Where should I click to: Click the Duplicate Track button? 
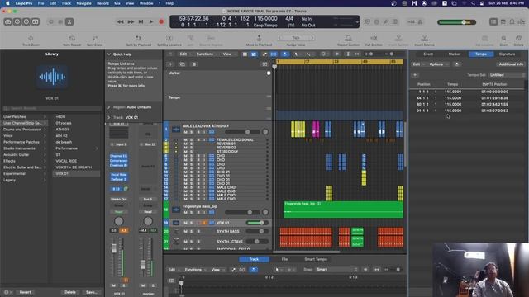click(182, 64)
